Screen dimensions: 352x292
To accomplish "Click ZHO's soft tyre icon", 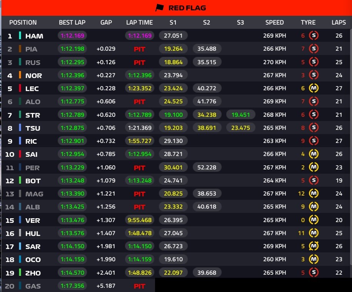I will click(x=314, y=272).
